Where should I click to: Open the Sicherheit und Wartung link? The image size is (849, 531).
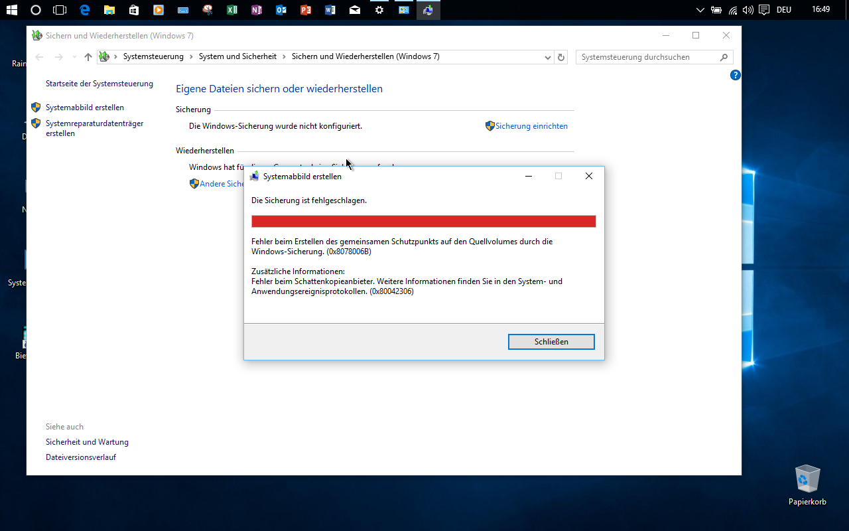pos(87,442)
